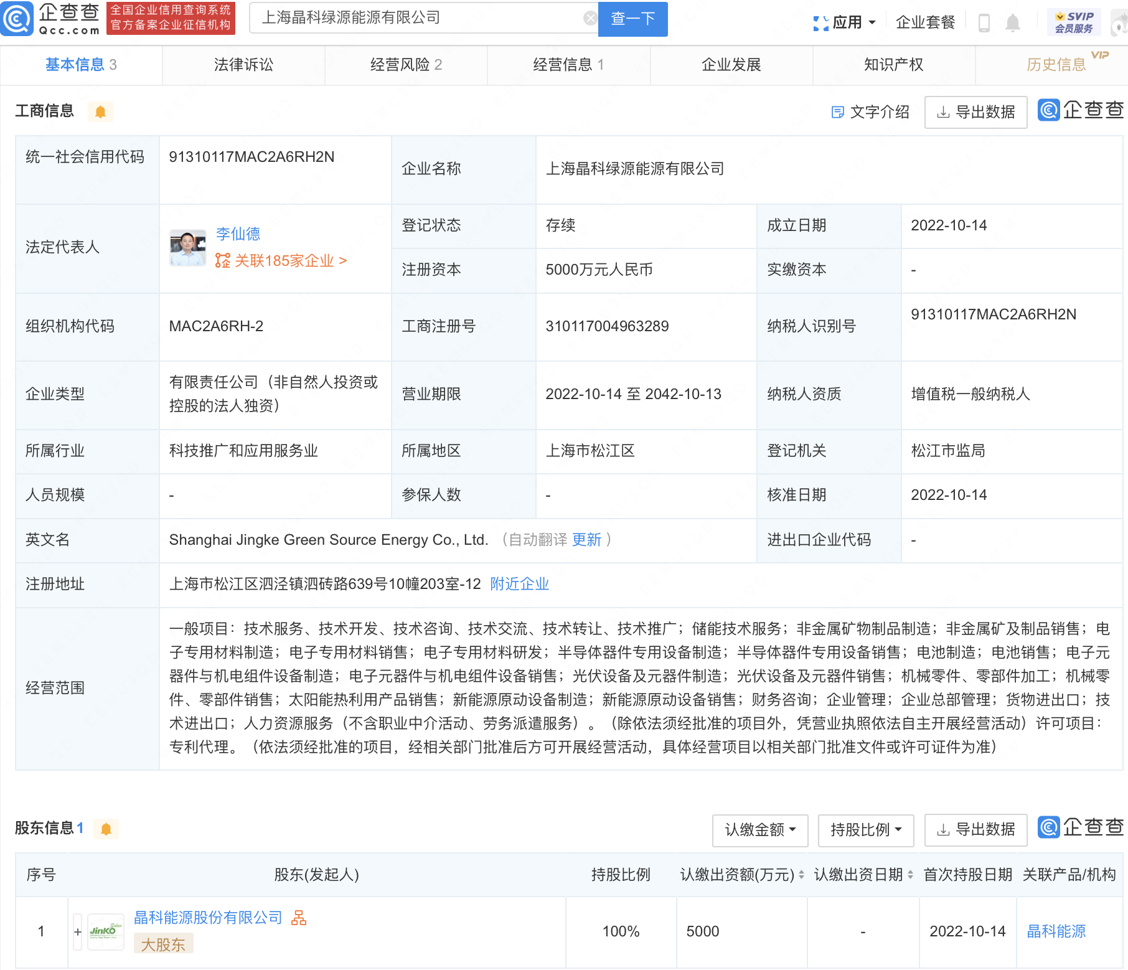Click the bell icon beside 工商信息
The width and height of the screenshot is (1128, 970).
pyautogui.click(x=100, y=112)
